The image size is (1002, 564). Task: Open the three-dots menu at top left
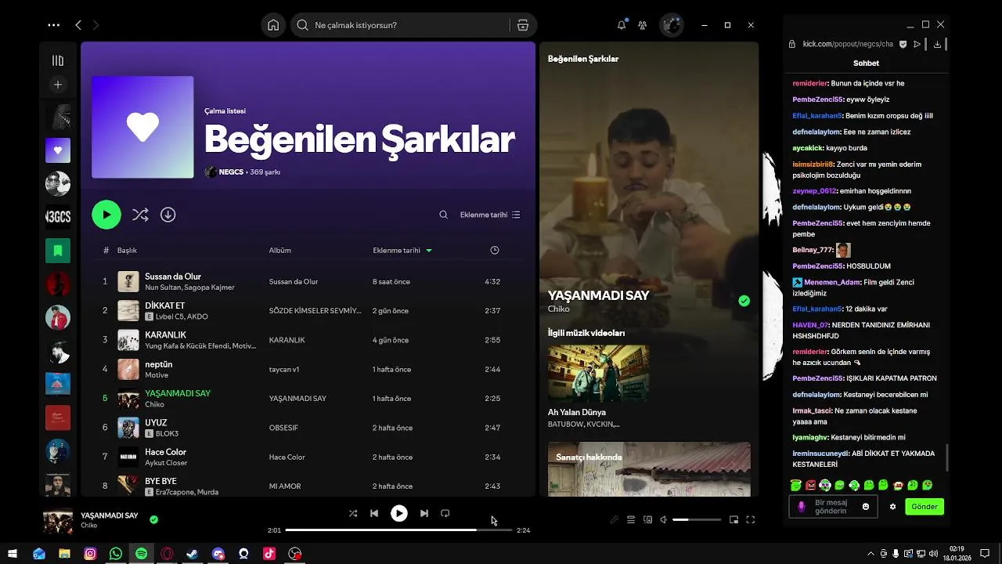click(x=53, y=25)
